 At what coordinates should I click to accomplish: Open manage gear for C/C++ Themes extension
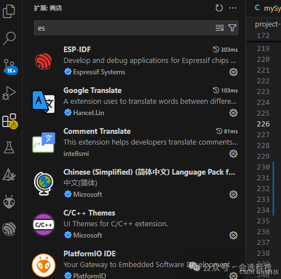pyautogui.click(x=233, y=235)
